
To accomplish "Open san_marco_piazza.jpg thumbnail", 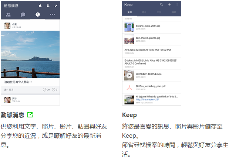I will point(129,39).
